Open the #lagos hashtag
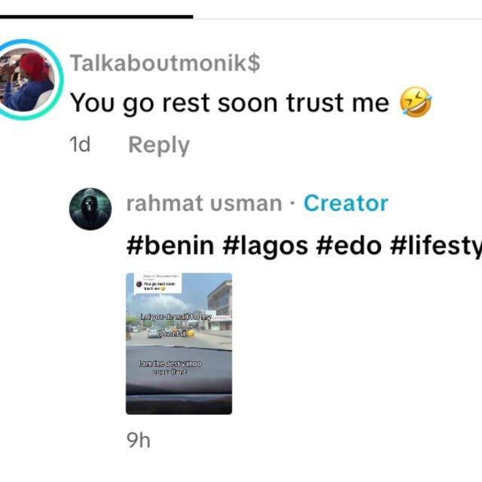 pyautogui.click(x=265, y=246)
